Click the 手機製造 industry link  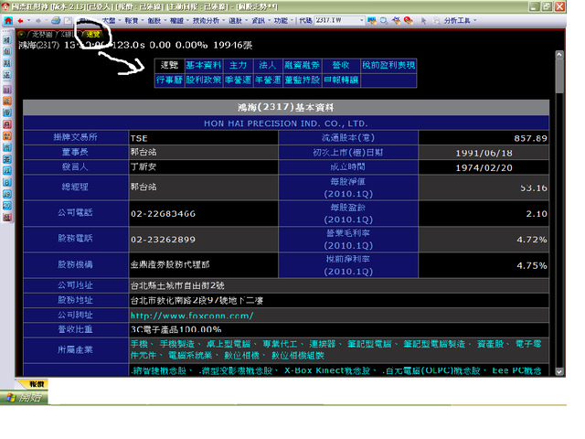(176, 344)
